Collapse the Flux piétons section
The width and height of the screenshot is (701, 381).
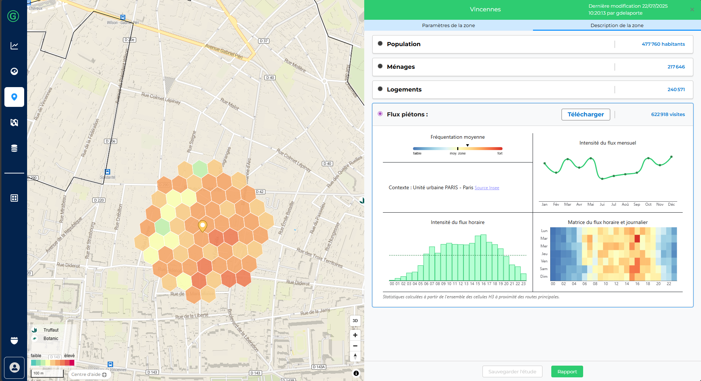(407, 115)
